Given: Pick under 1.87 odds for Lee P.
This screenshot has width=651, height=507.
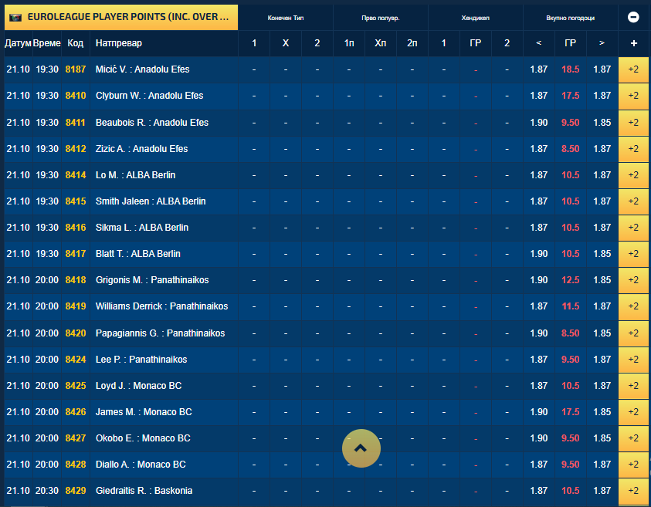Looking at the screenshot, I should pyautogui.click(x=539, y=360).
